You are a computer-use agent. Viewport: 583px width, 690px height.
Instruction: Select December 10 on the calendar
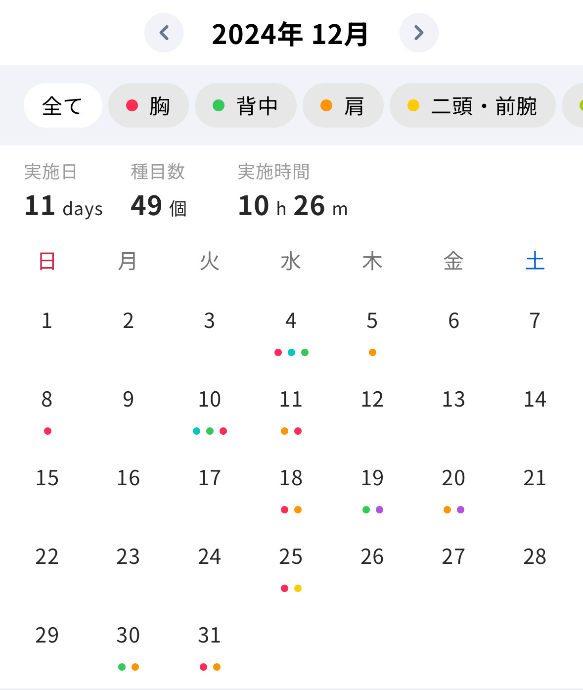pyautogui.click(x=210, y=410)
